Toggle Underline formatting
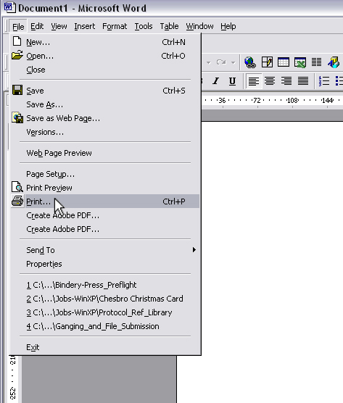 pyautogui.click(x=232, y=81)
